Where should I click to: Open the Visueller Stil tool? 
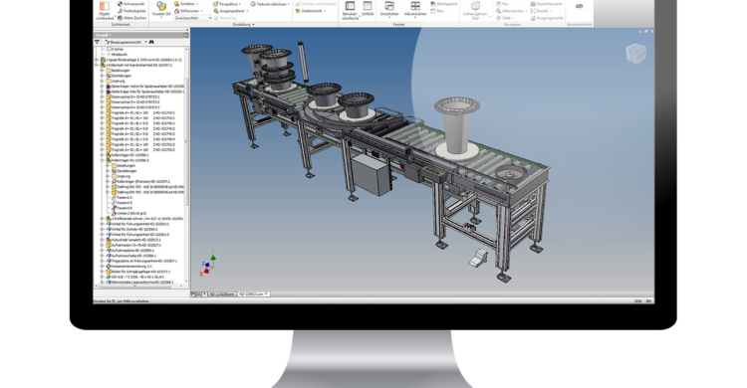[x=161, y=9]
